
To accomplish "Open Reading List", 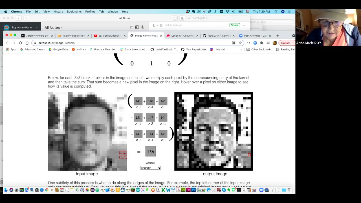I will [x=286, y=49].
